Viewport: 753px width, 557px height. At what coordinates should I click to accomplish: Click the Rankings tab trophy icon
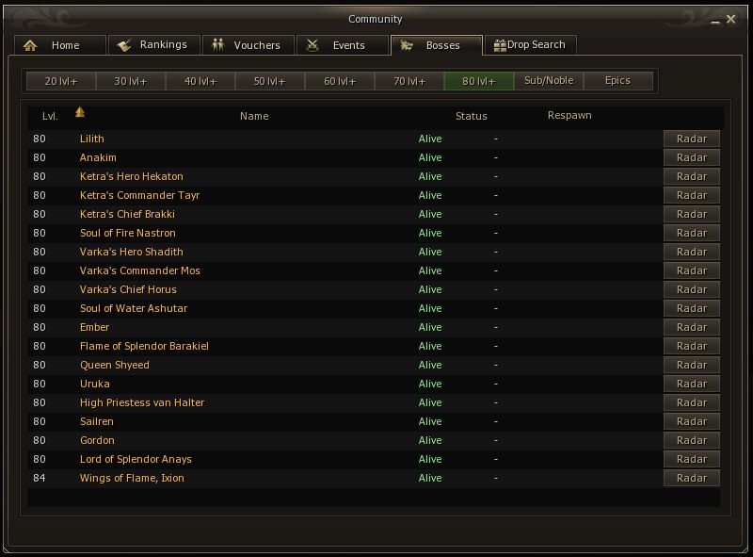pyautogui.click(x=124, y=45)
